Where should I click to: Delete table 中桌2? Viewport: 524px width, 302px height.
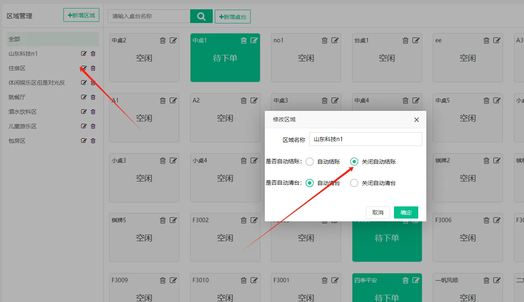coord(163,40)
